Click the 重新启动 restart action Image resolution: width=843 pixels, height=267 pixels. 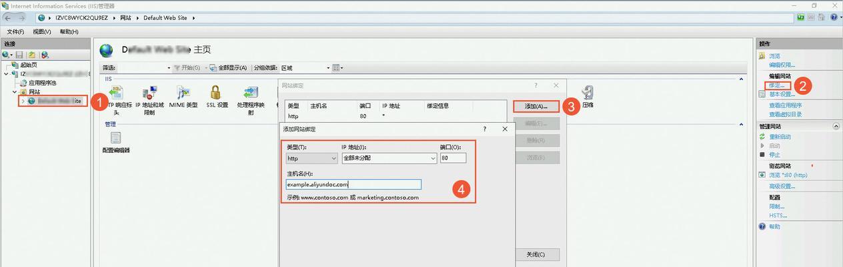(x=780, y=137)
